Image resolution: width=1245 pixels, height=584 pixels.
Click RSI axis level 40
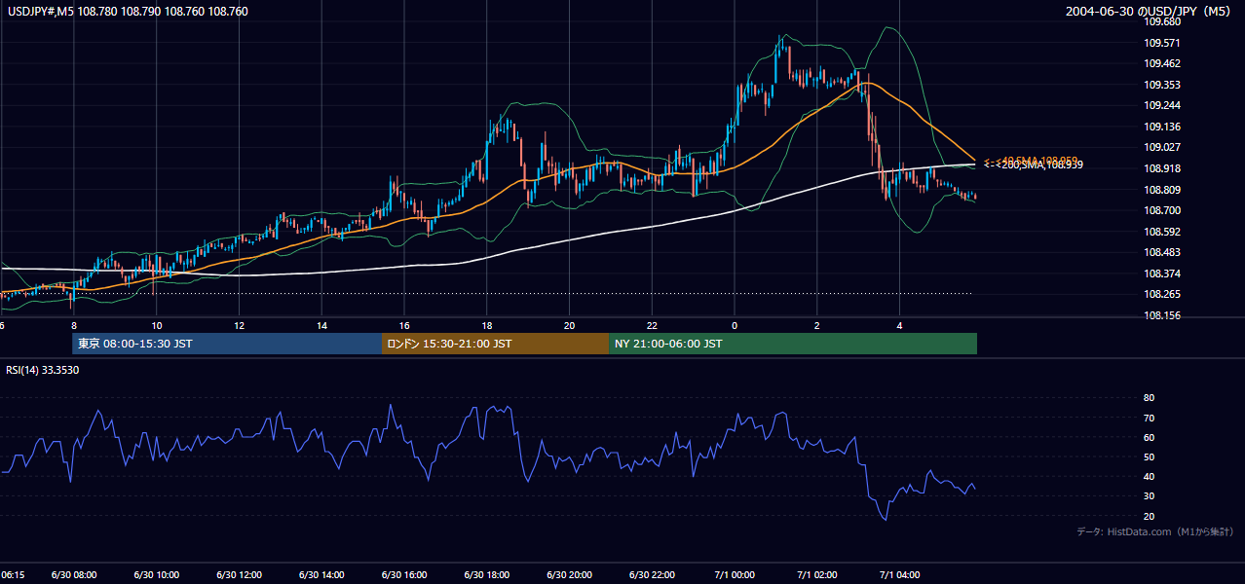click(x=1149, y=477)
